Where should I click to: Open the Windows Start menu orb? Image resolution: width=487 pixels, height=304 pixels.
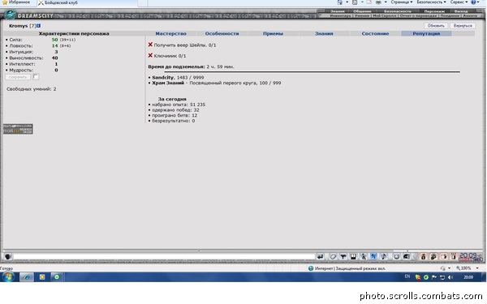(x=8, y=276)
